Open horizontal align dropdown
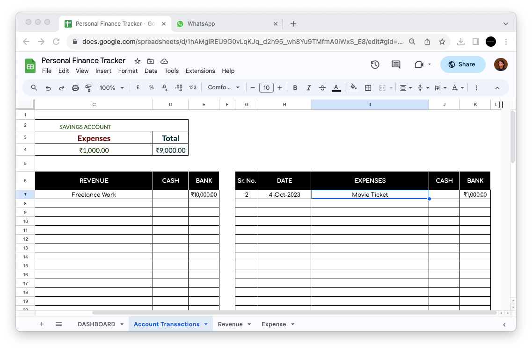This screenshot has width=532, height=351. click(x=406, y=88)
